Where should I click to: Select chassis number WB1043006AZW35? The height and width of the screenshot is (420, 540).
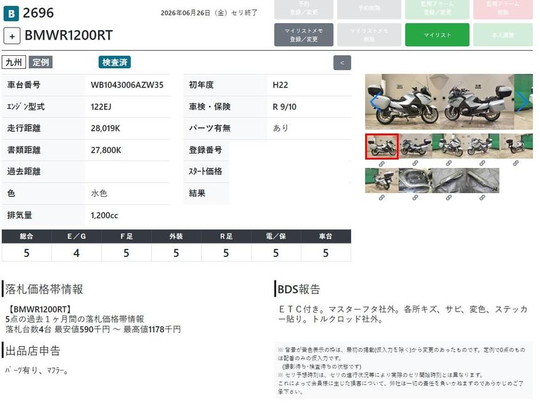point(127,85)
